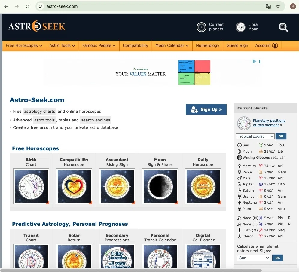Click the Mercury row label
299x272 pixels.
[x=249, y=166]
